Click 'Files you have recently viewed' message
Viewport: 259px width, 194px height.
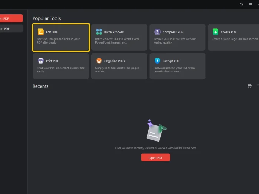pos(156,148)
